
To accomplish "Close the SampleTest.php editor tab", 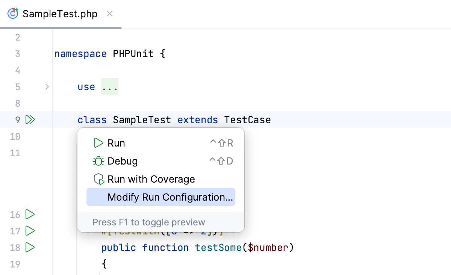I will pos(109,14).
